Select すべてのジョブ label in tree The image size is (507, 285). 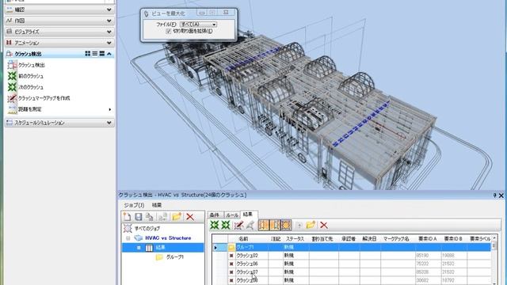coord(147,229)
